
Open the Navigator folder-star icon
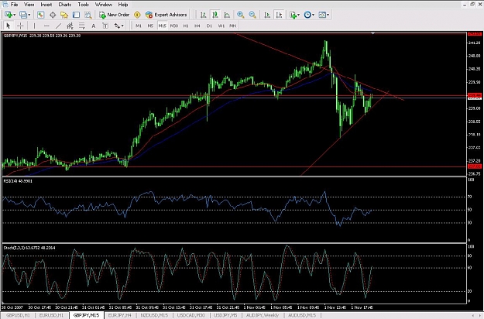pos(64,15)
